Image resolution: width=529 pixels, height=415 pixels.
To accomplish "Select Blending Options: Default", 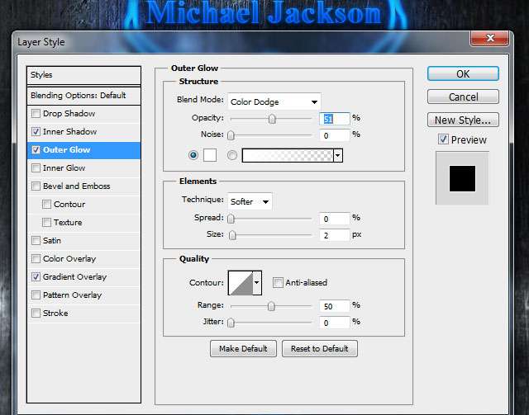I will pyautogui.click(x=83, y=96).
